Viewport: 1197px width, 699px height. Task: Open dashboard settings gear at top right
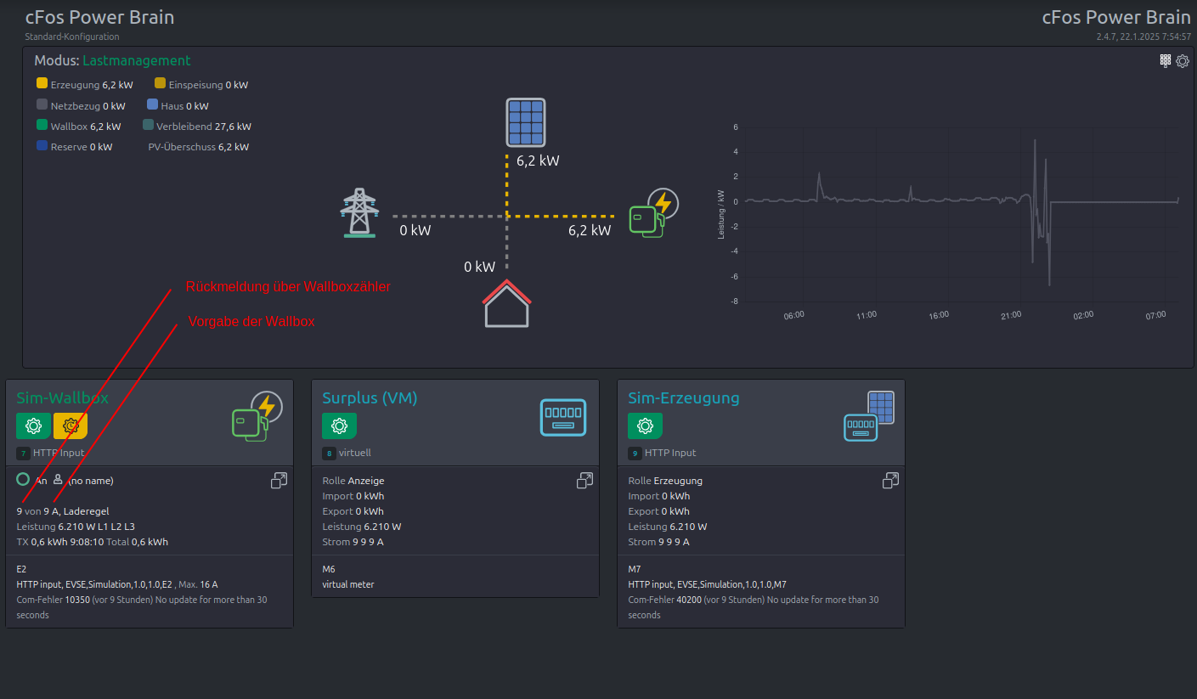point(1183,61)
